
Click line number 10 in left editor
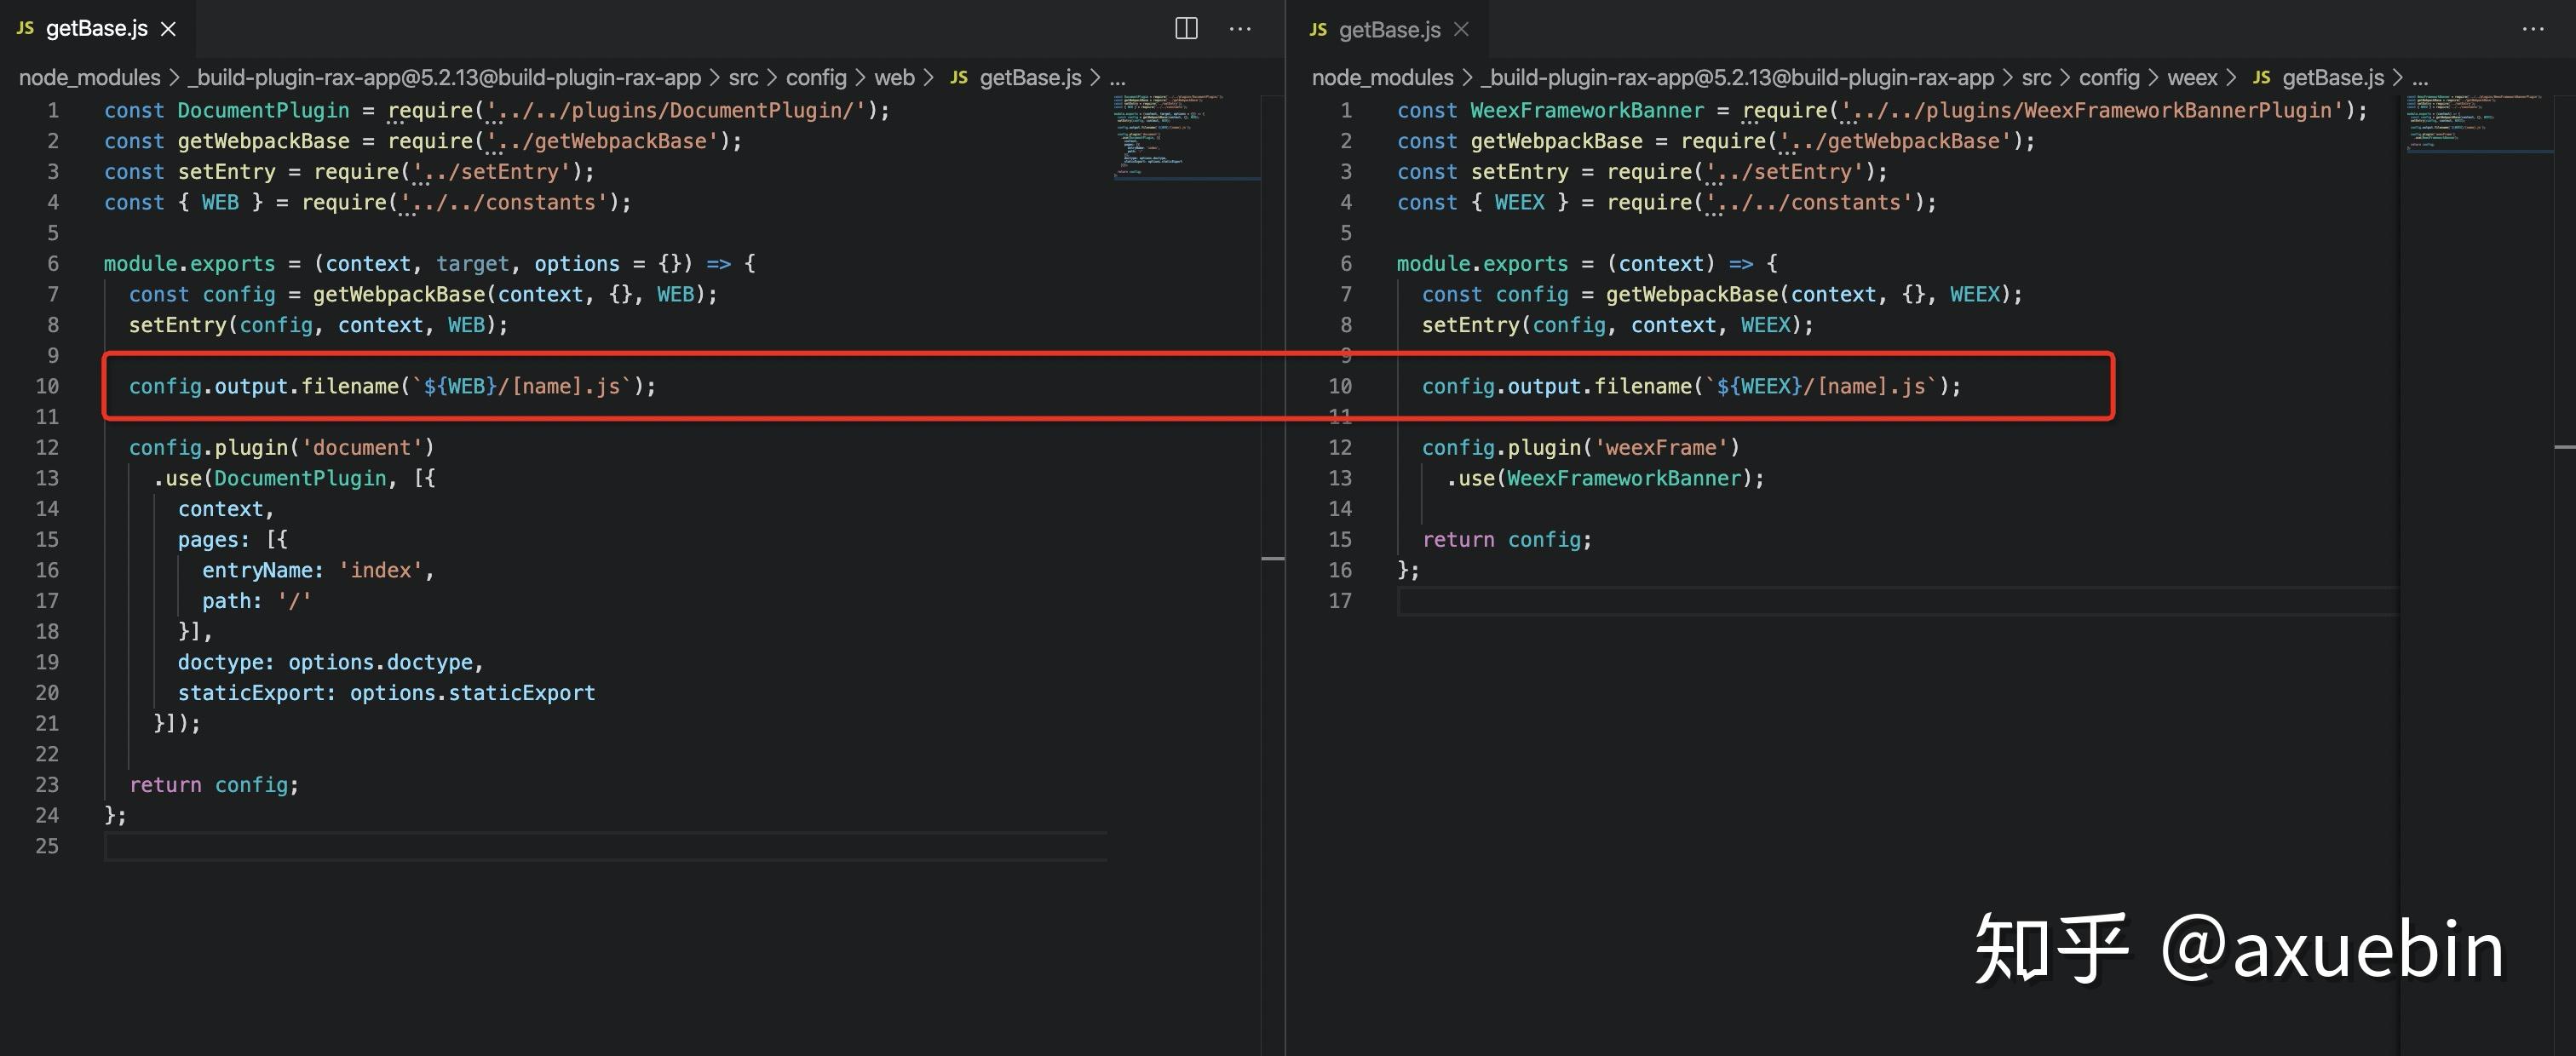click(47, 386)
